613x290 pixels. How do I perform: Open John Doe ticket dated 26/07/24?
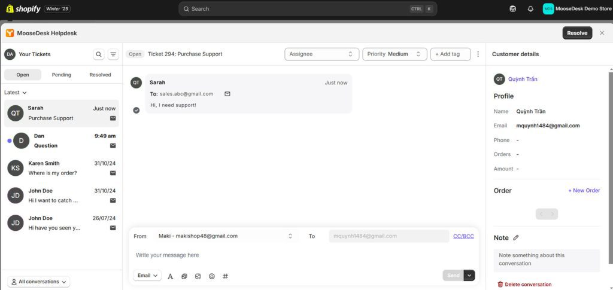click(x=62, y=222)
